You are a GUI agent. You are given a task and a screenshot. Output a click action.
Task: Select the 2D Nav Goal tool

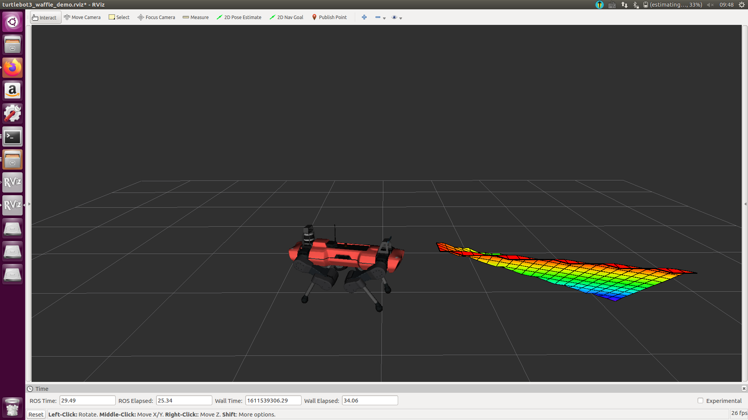pyautogui.click(x=286, y=17)
